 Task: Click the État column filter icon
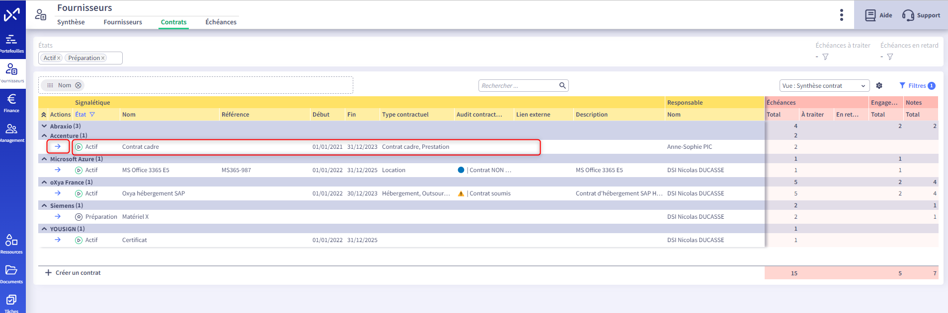coord(92,115)
